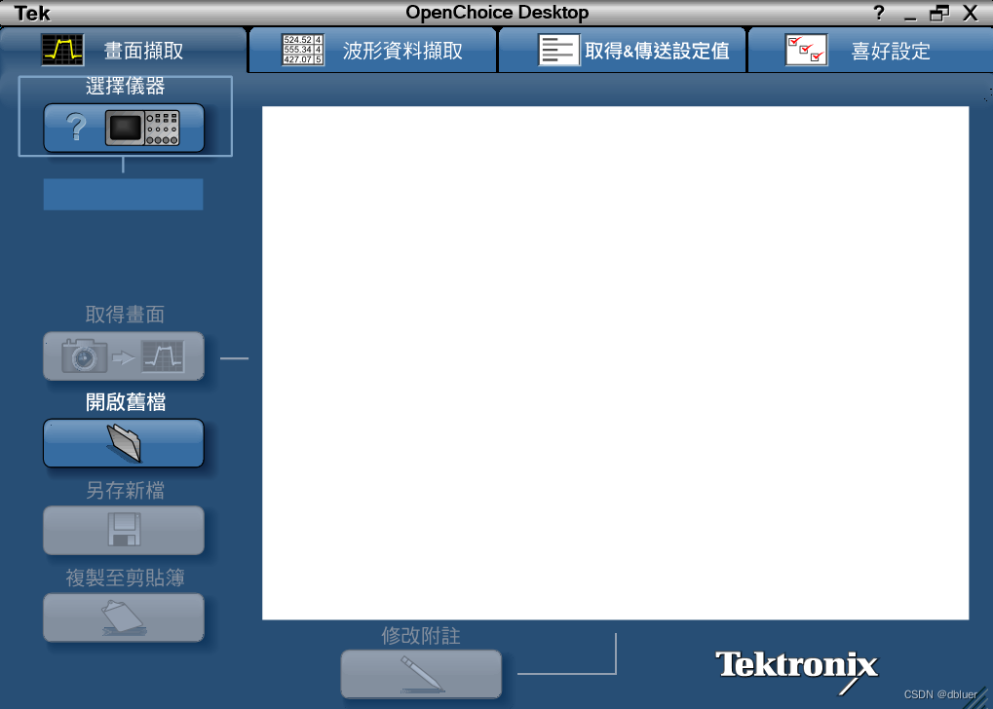Close the OpenChoice Desktop window

970,14
